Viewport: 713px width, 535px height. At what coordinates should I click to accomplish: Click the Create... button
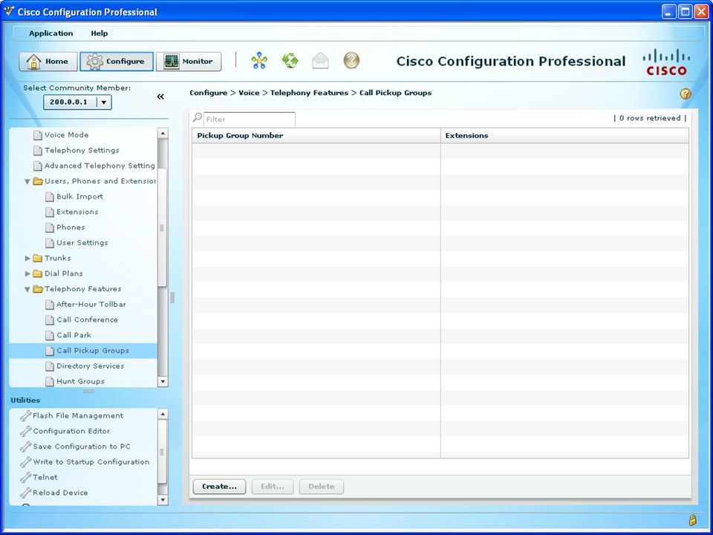[219, 486]
